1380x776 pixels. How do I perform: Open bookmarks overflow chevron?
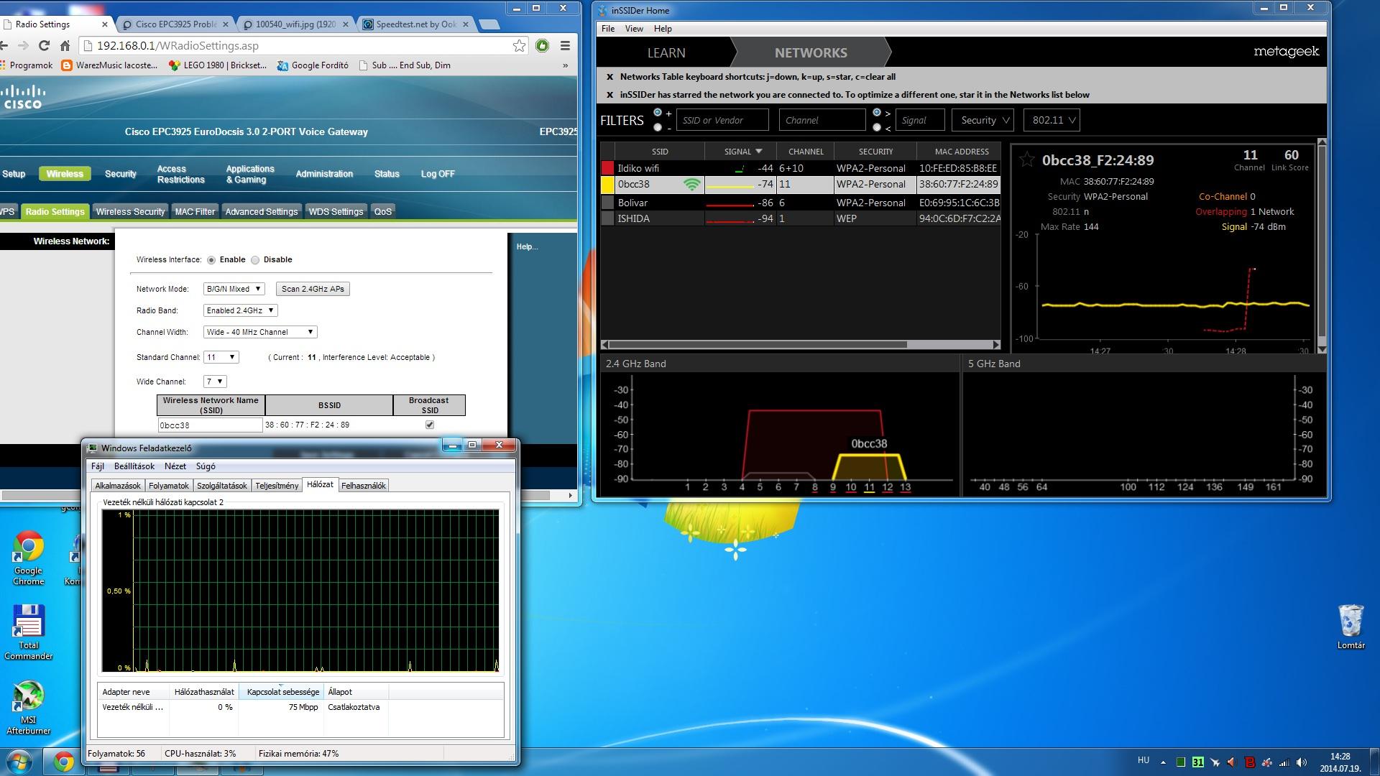(x=565, y=65)
